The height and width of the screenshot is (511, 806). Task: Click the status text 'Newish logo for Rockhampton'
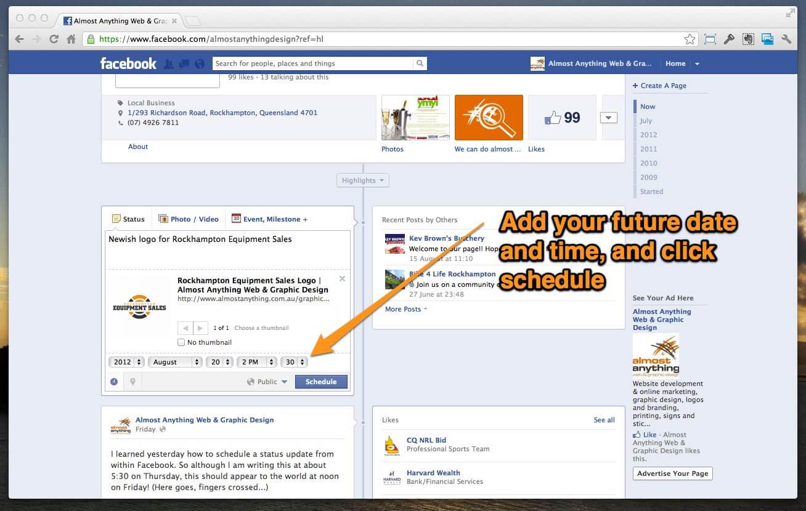(x=200, y=239)
